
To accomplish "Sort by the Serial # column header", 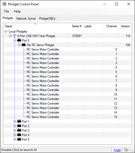I will [75, 26].
